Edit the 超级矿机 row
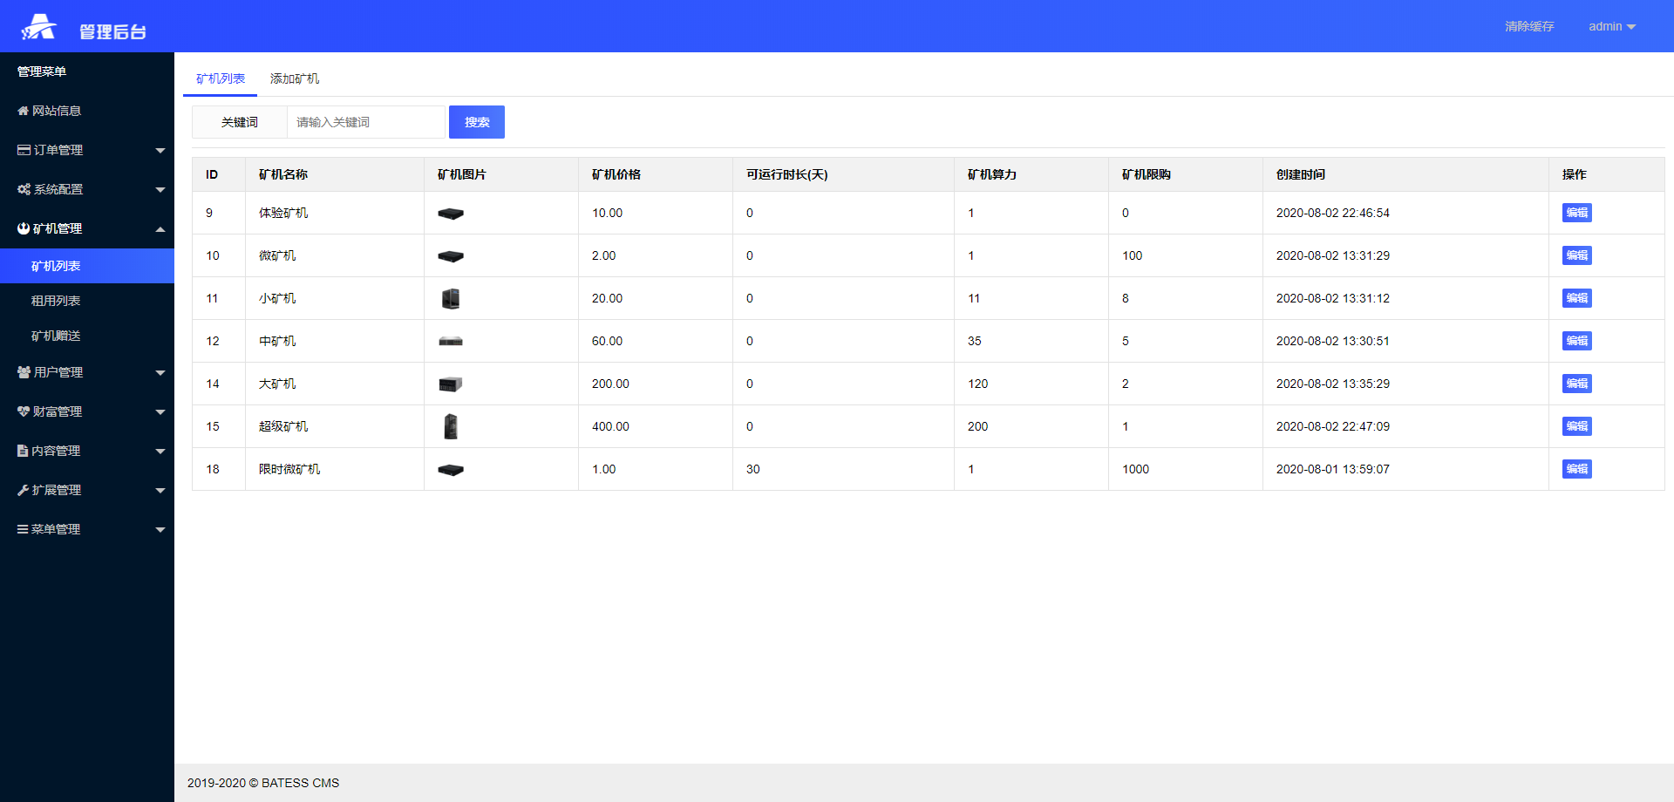The width and height of the screenshot is (1674, 802). (x=1577, y=426)
